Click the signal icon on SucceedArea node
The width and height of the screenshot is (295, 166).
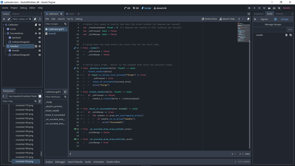[x=36, y=33]
